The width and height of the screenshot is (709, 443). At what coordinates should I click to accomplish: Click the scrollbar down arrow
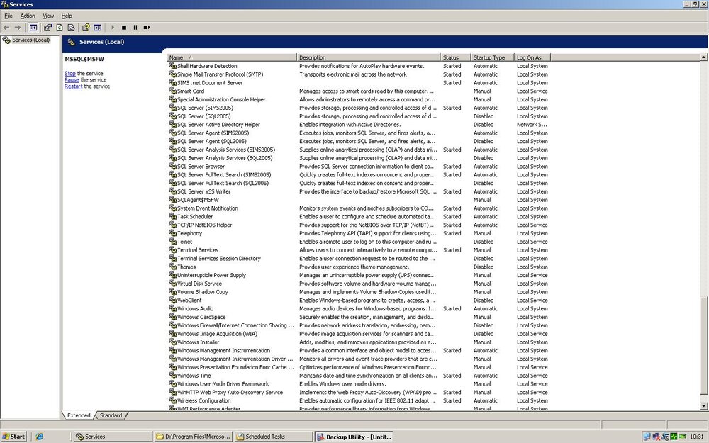pos(703,406)
